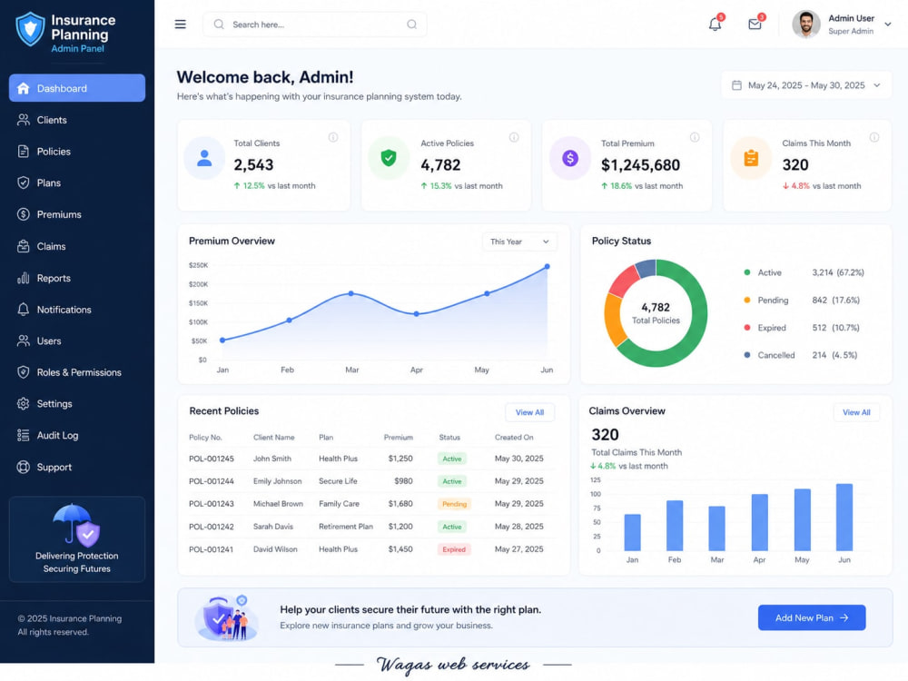Click the Expired status badge for David Wilson
Screen dimensions: 908x681
pyautogui.click(x=454, y=549)
